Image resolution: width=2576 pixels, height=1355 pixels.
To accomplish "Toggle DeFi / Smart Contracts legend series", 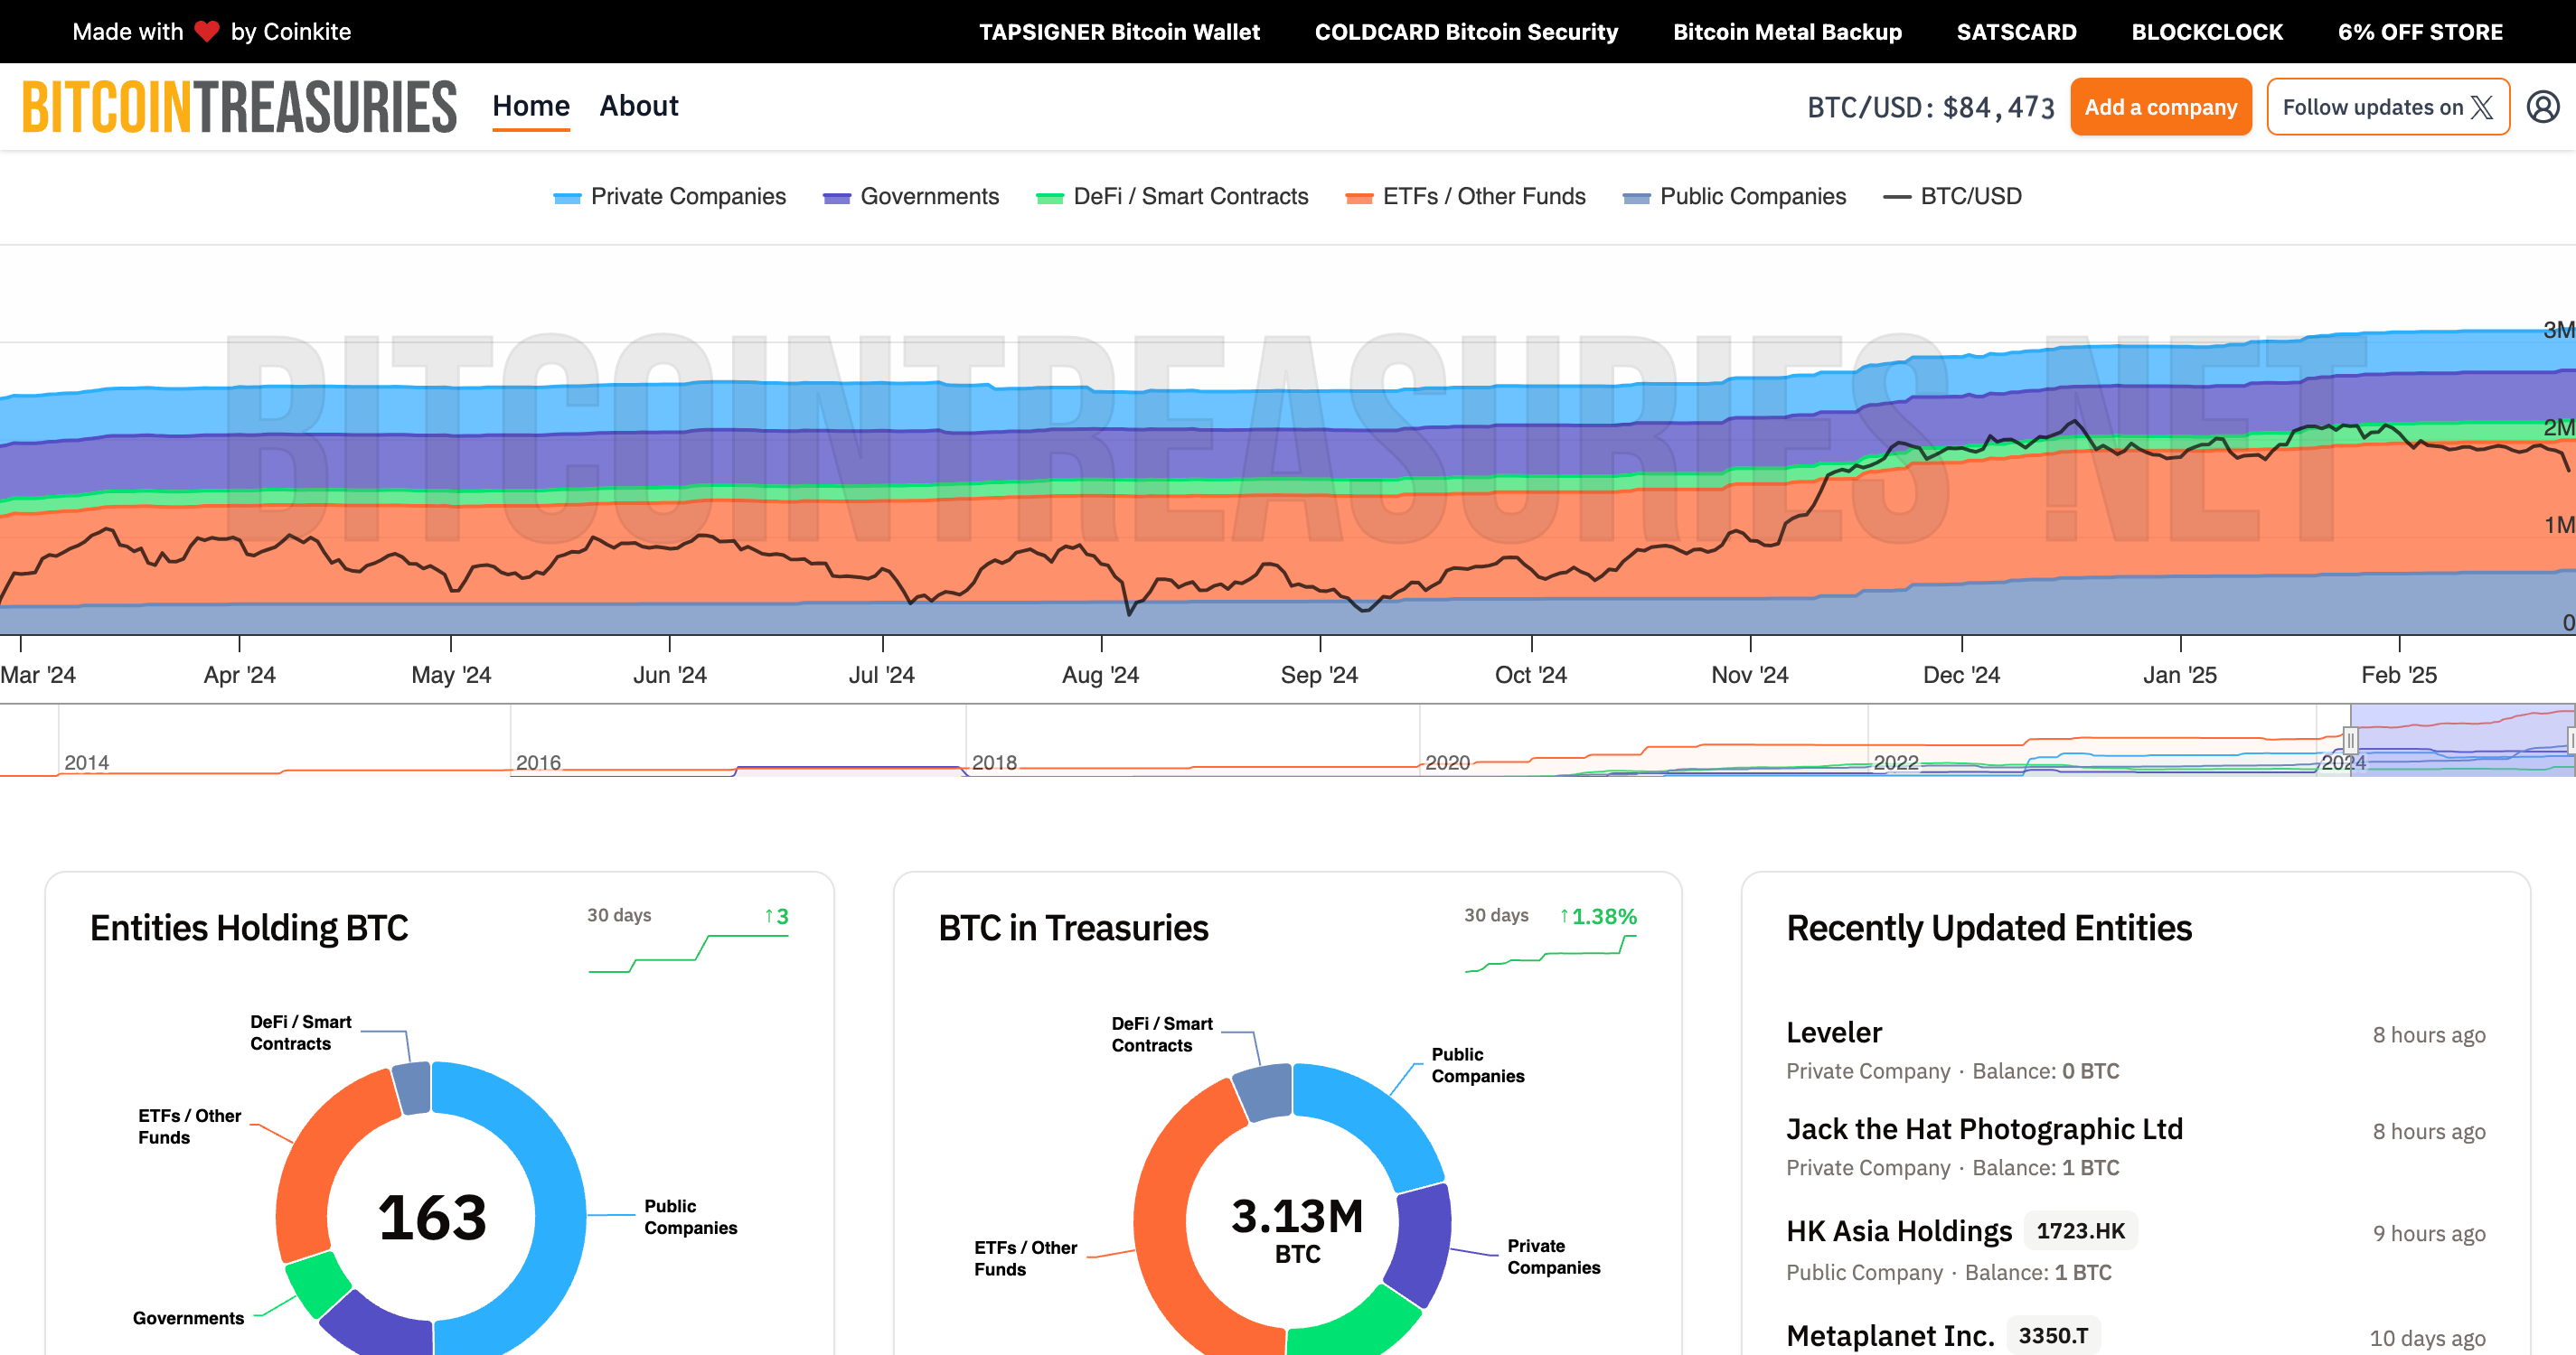I will click(x=1172, y=196).
